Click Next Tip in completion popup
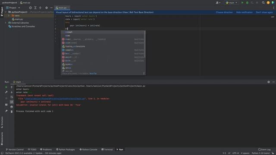Viewport: 276px width, 155px height. [x=93, y=74]
